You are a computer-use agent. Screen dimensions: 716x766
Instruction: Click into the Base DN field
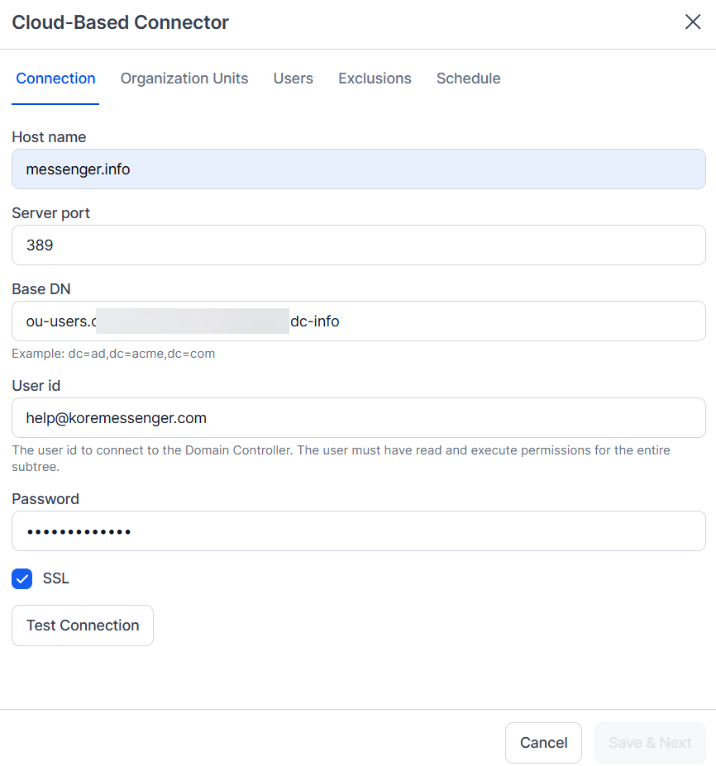359,321
